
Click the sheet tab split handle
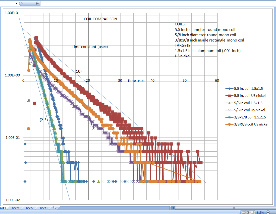pos(170,208)
